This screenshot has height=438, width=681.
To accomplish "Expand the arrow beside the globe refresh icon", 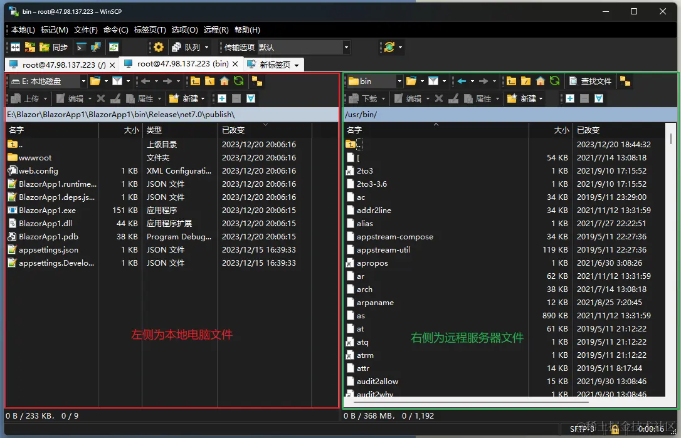I will pos(401,48).
